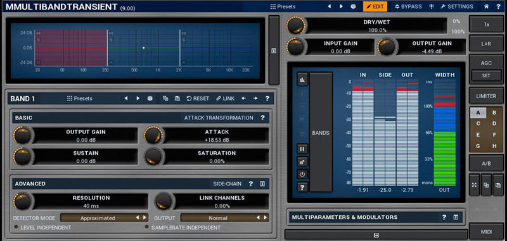Open the SETTINGS menu

pyautogui.click(x=457, y=6)
